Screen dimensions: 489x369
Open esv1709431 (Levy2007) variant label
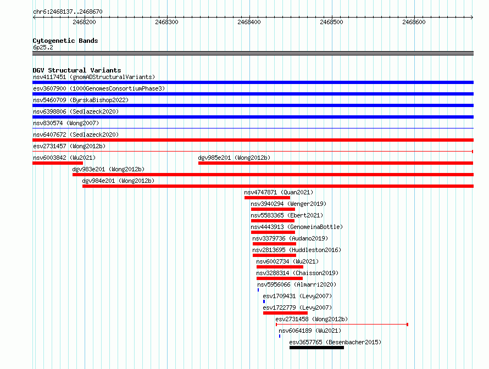[297, 296]
